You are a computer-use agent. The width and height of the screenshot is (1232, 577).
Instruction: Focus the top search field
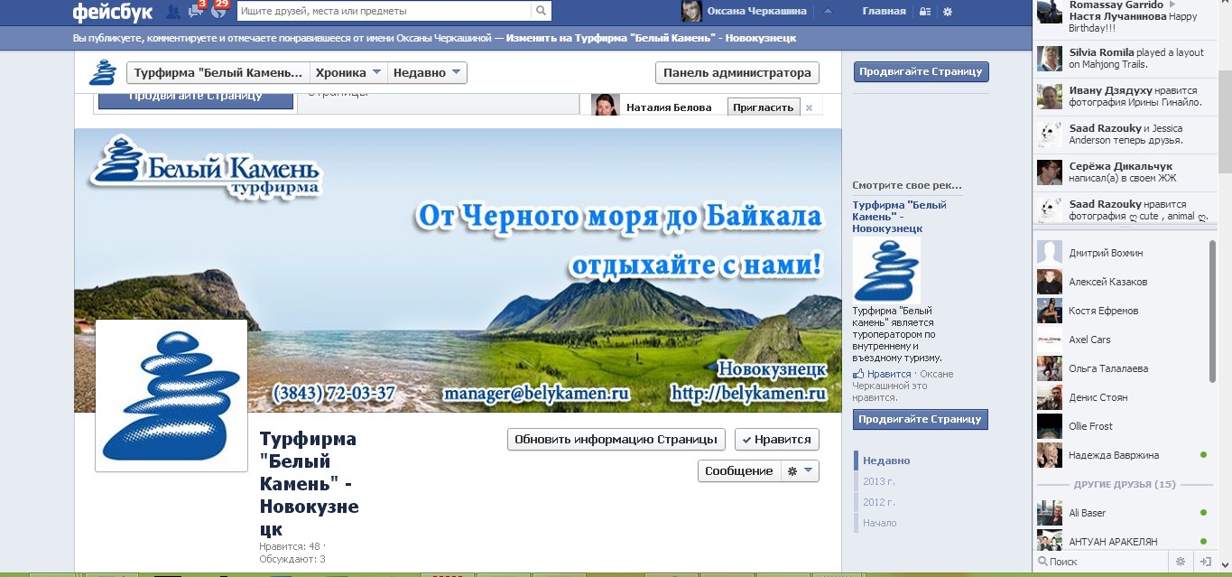coord(384,11)
